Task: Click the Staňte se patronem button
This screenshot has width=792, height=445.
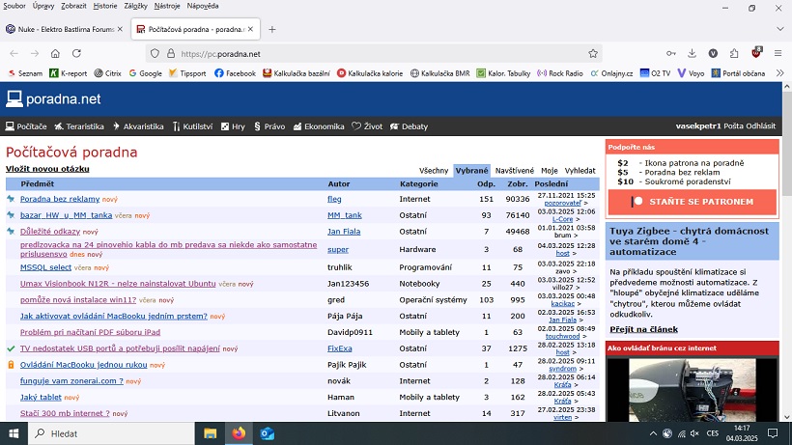Action: 692,202
